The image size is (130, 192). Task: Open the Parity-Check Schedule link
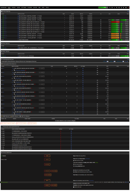tap(87, 159)
